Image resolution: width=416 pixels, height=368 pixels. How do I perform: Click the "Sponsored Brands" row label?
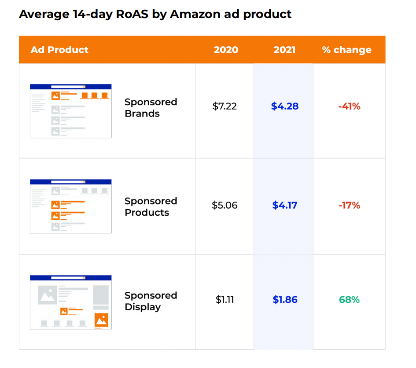coord(151,108)
